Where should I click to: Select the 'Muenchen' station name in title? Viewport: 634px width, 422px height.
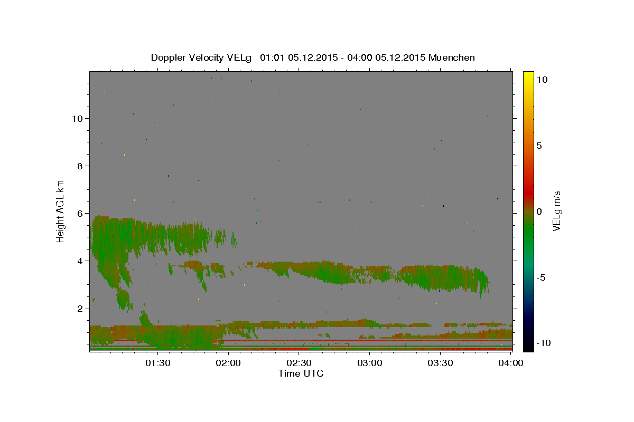[x=452, y=57]
